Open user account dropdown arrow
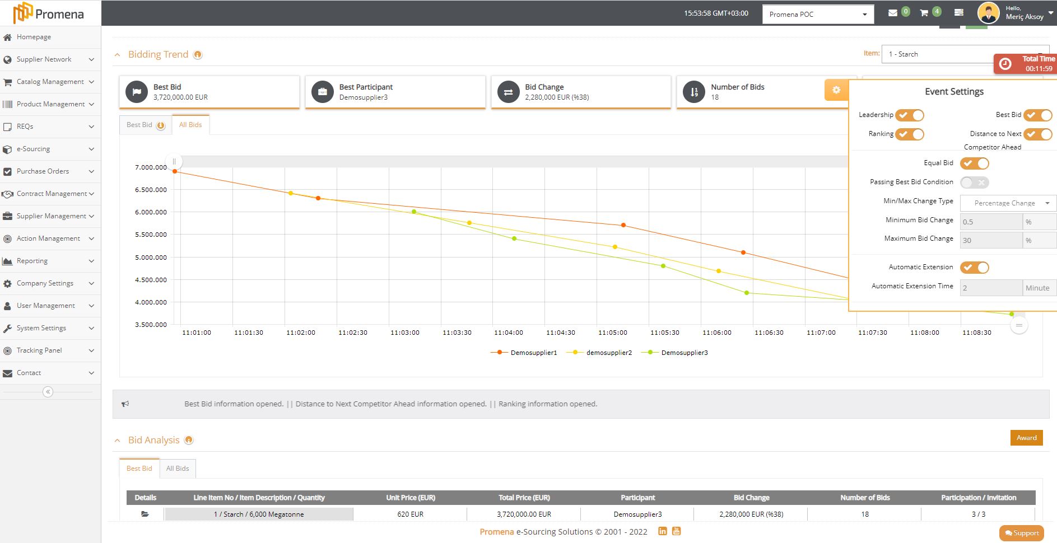1057x543 pixels. coord(1051,12)
